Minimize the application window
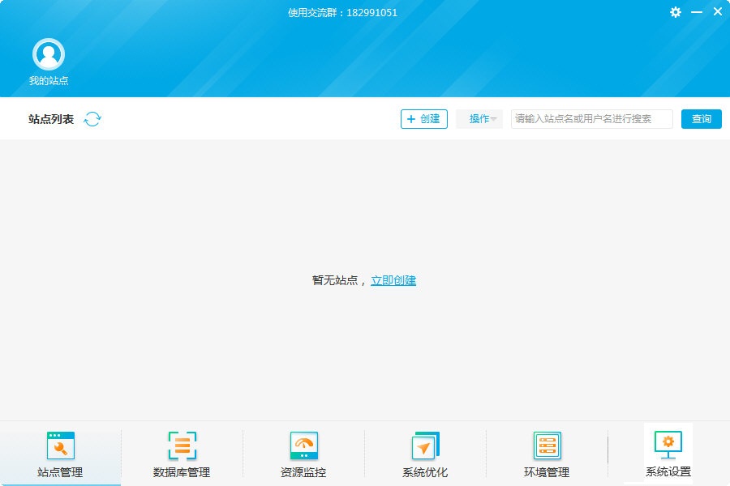The height and width of the screenshot is (486, 730). 696,11
